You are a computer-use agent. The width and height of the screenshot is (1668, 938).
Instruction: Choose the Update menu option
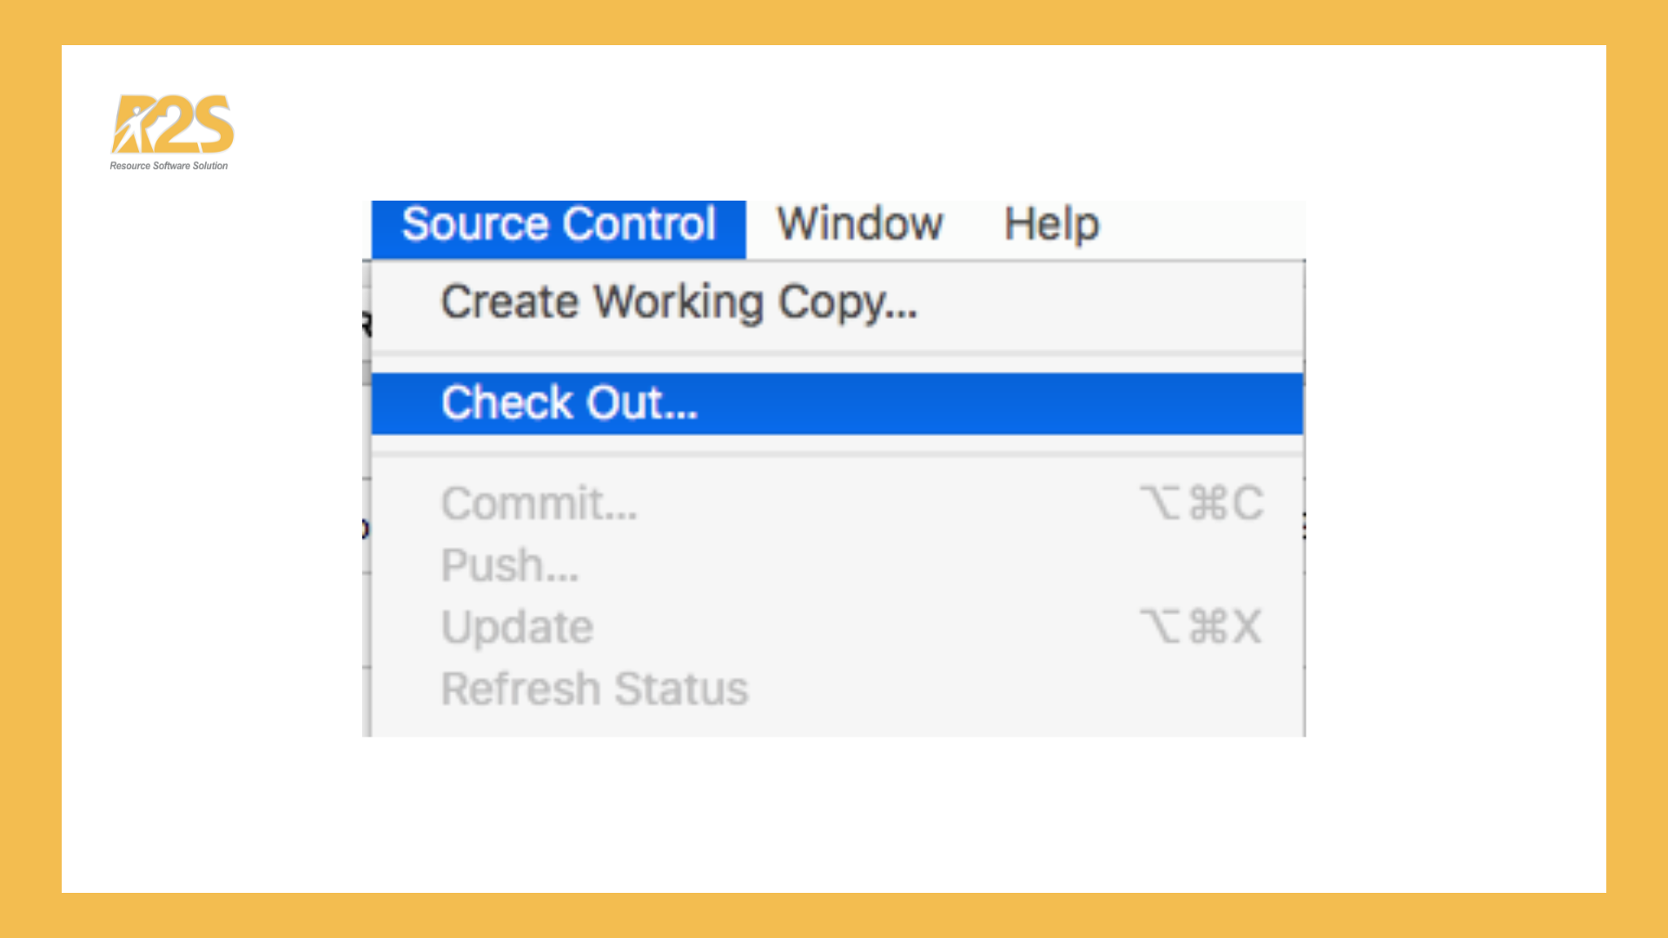tap(517, 627)
